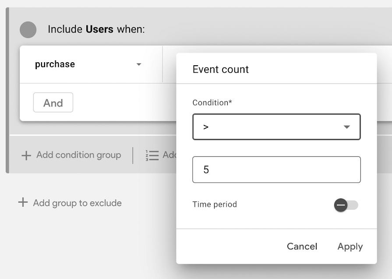Click the Condition dropdown caret arrow
The width and height of the screenshot is (392, 279).
click(346, 127)
